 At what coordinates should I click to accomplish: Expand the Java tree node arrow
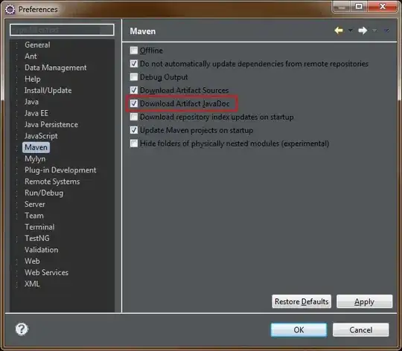(x=17, y=102)
